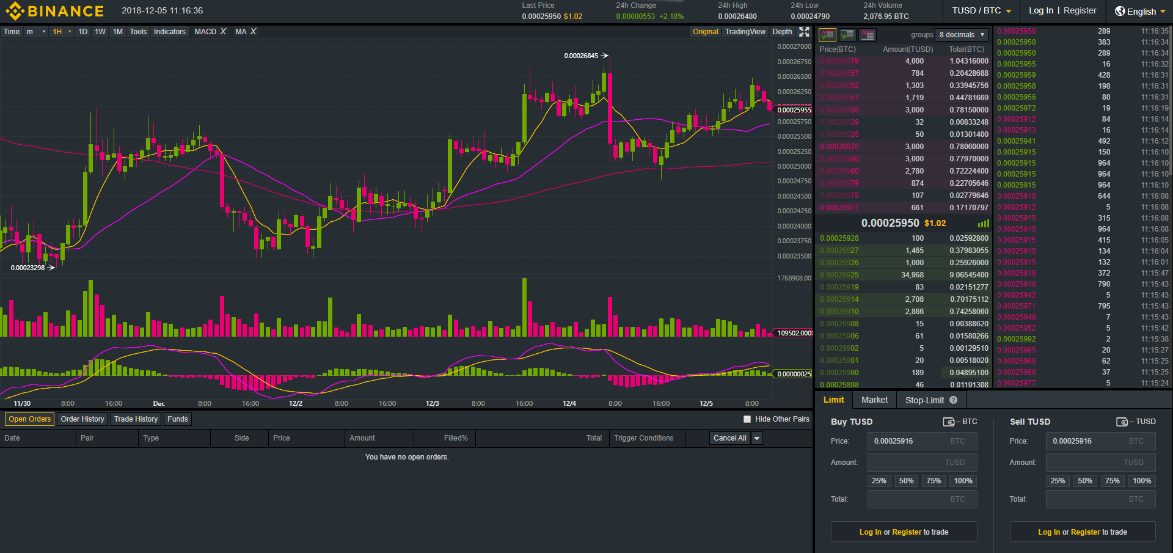Remove the MACD indicator with its X
The image size is (1173, 553).
point(223,32)
